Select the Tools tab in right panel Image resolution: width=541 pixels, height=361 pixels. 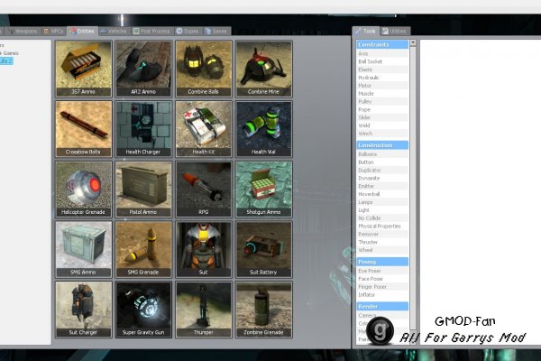[366, 31]
